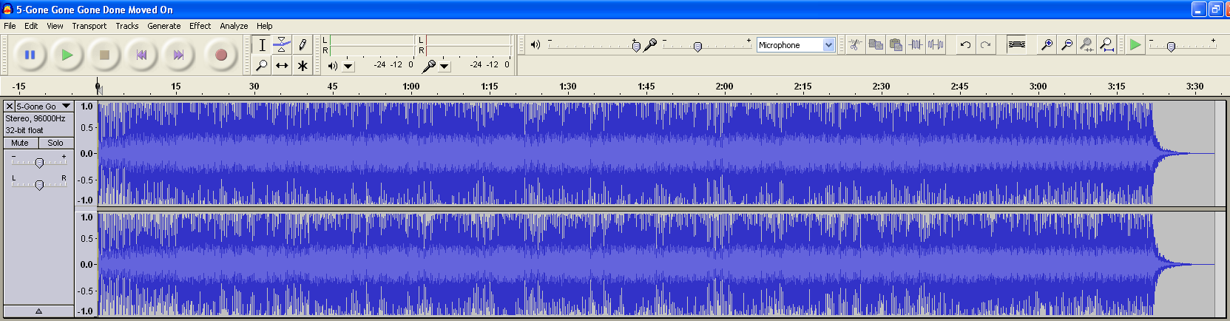
Task: Click the mixer toolbar microphone icon
Action: [x=650, y=45]
